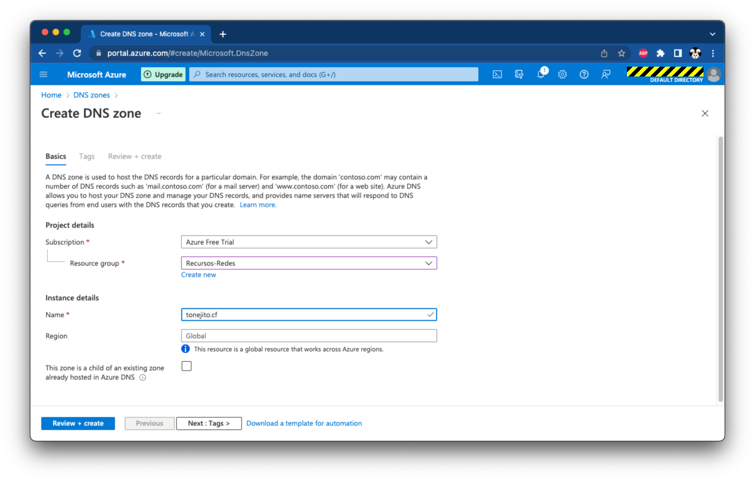Click the blue Review + create button

(78, 424)
